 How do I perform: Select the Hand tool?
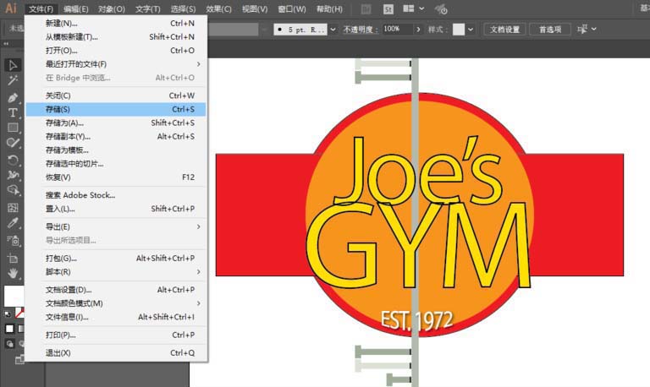[13, 273]
